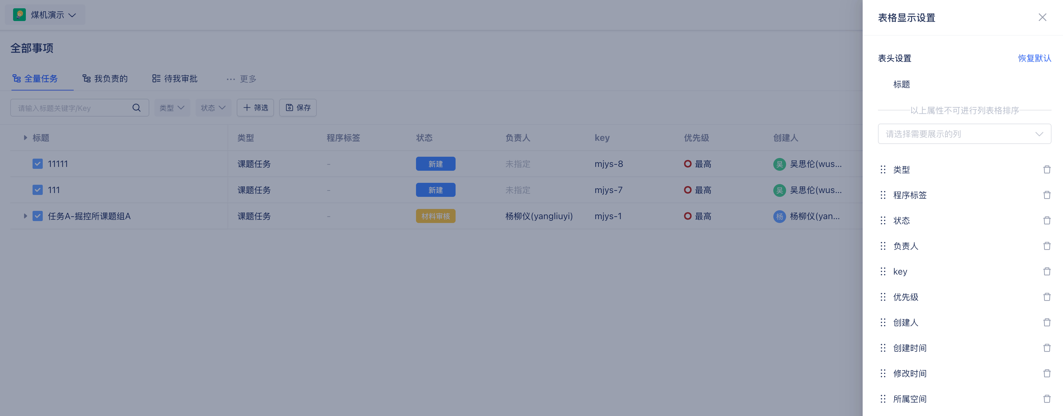This screenshot has width=1063, height=416.
Task: Click the 新建 status badge for 11111
Action: 435,164
